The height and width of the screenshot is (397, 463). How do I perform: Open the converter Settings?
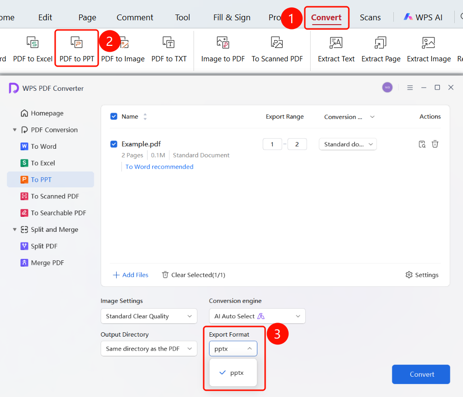tap(422, 275)
